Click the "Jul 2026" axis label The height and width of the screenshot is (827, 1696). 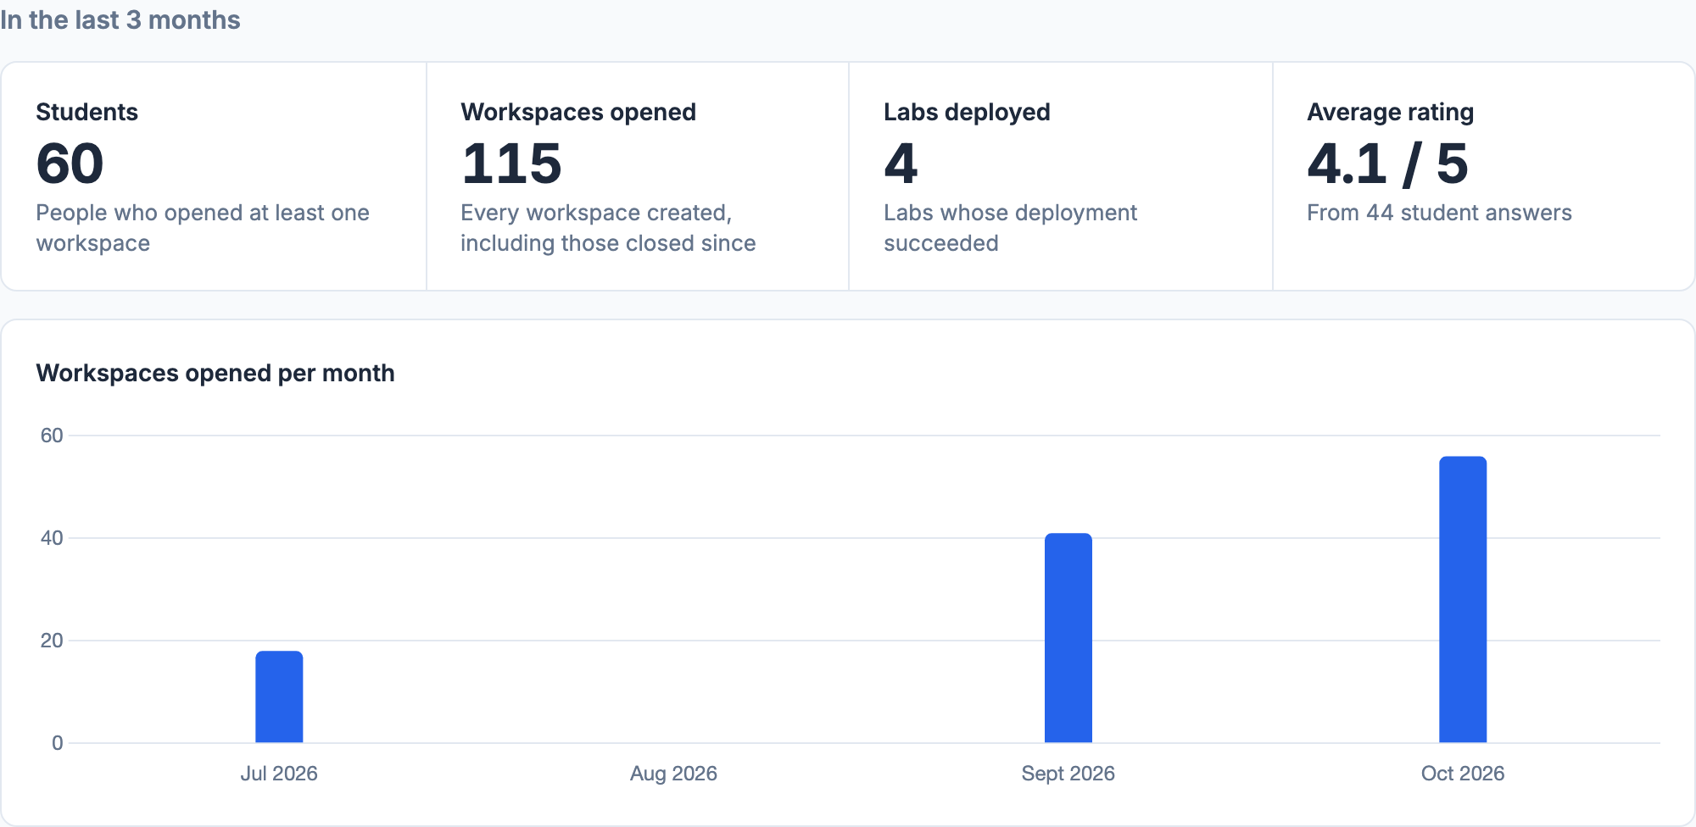(x=279, y=773)
